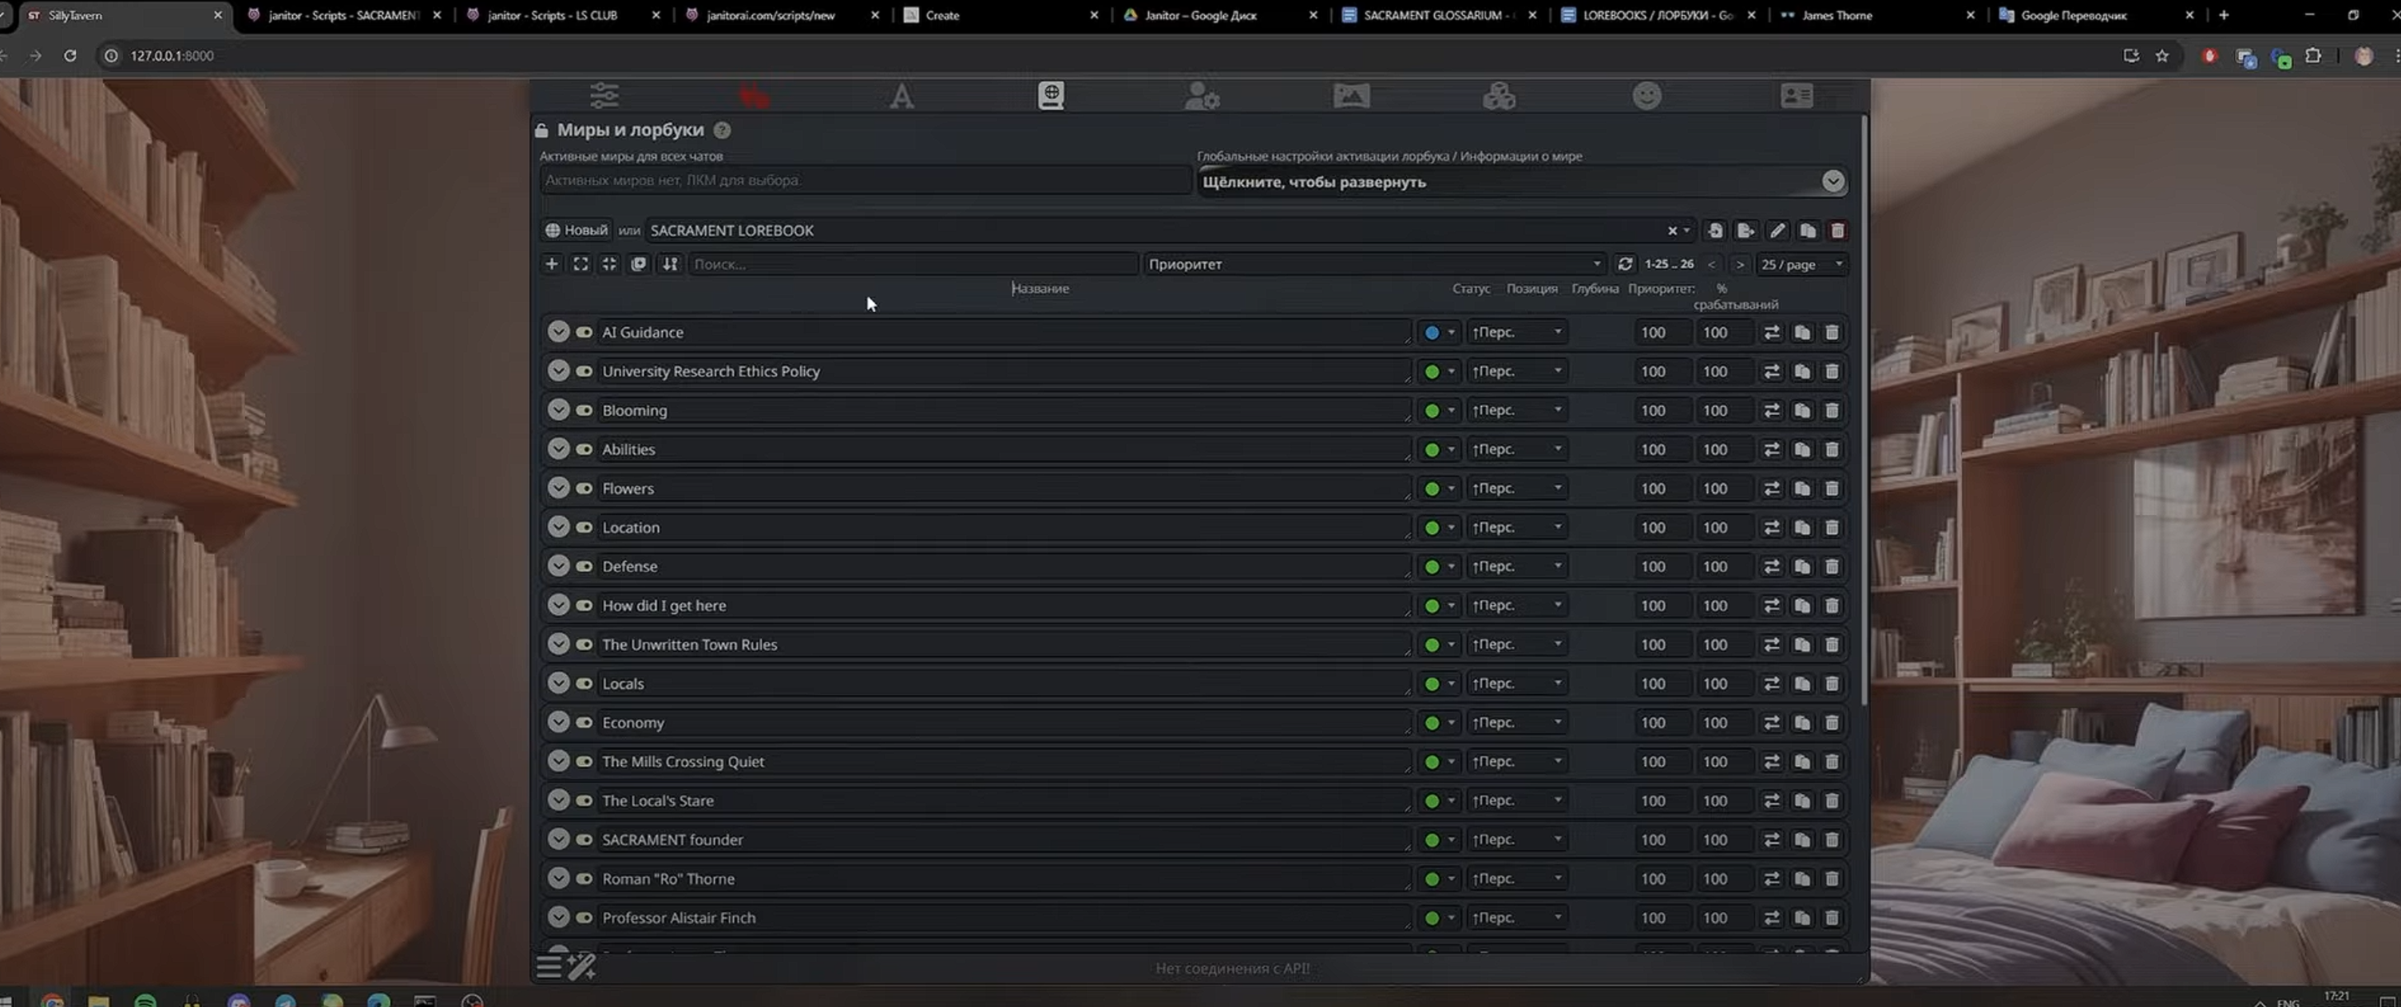
Task: Duplicate the Blooming entry with the copy icon
Action: (1801, 411)
